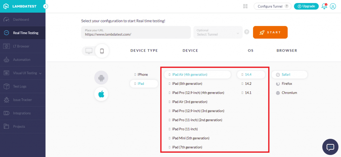Image resolution: width=341 pixels, height=157 pixels.
Task: Open the chat support widget
Action: (330, 147)
